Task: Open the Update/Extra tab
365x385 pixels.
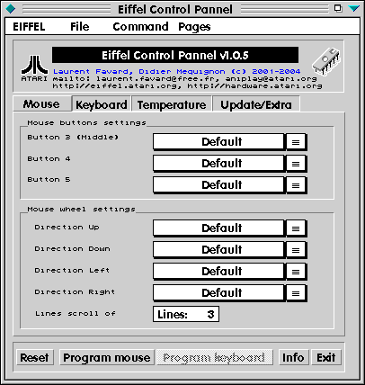Action: (x=256, y=104)
